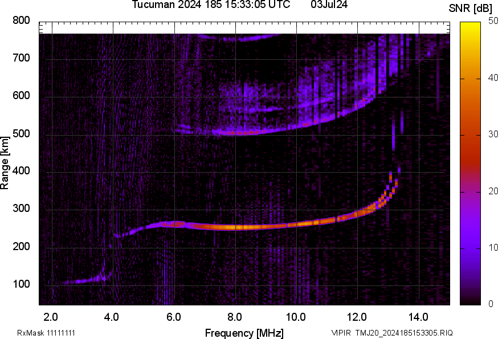Click the colorbar tick label 40
Screen dimensions: 498x339
pyautogui.click(x=493, y=77)
